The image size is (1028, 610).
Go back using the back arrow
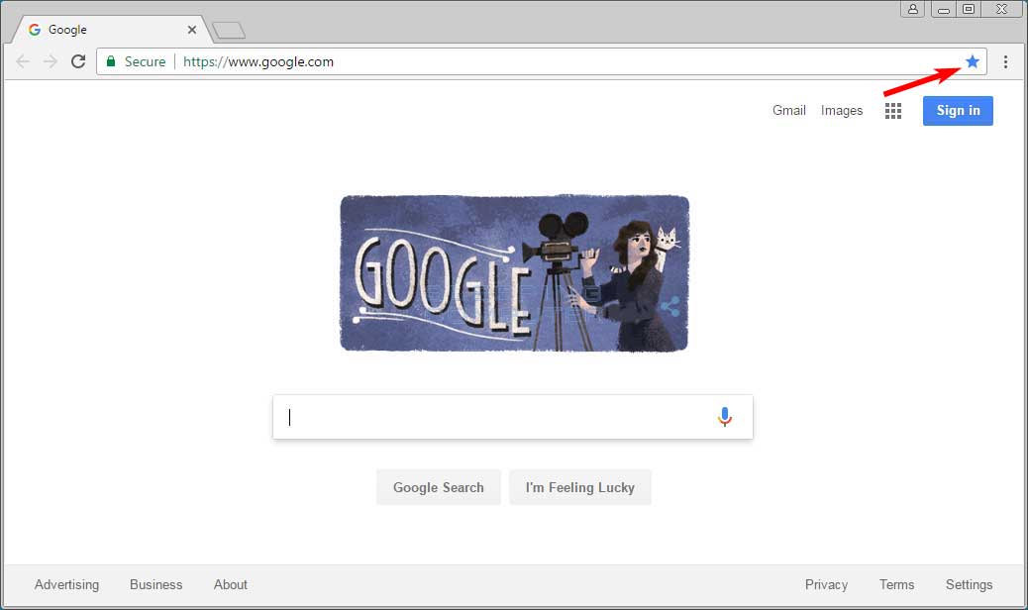point(23,61)
